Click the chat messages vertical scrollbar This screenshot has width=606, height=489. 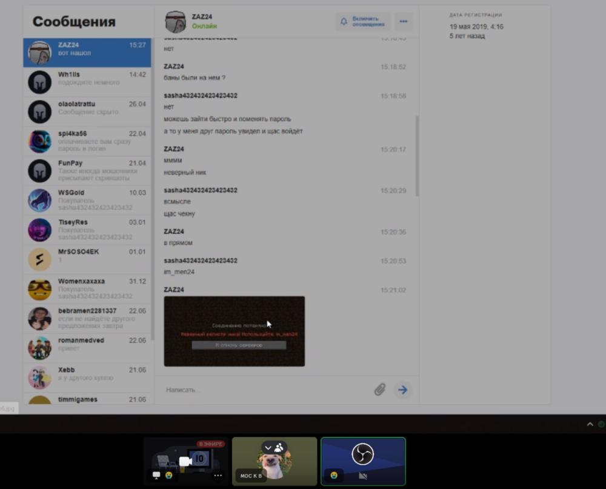[x=417, y=156]
